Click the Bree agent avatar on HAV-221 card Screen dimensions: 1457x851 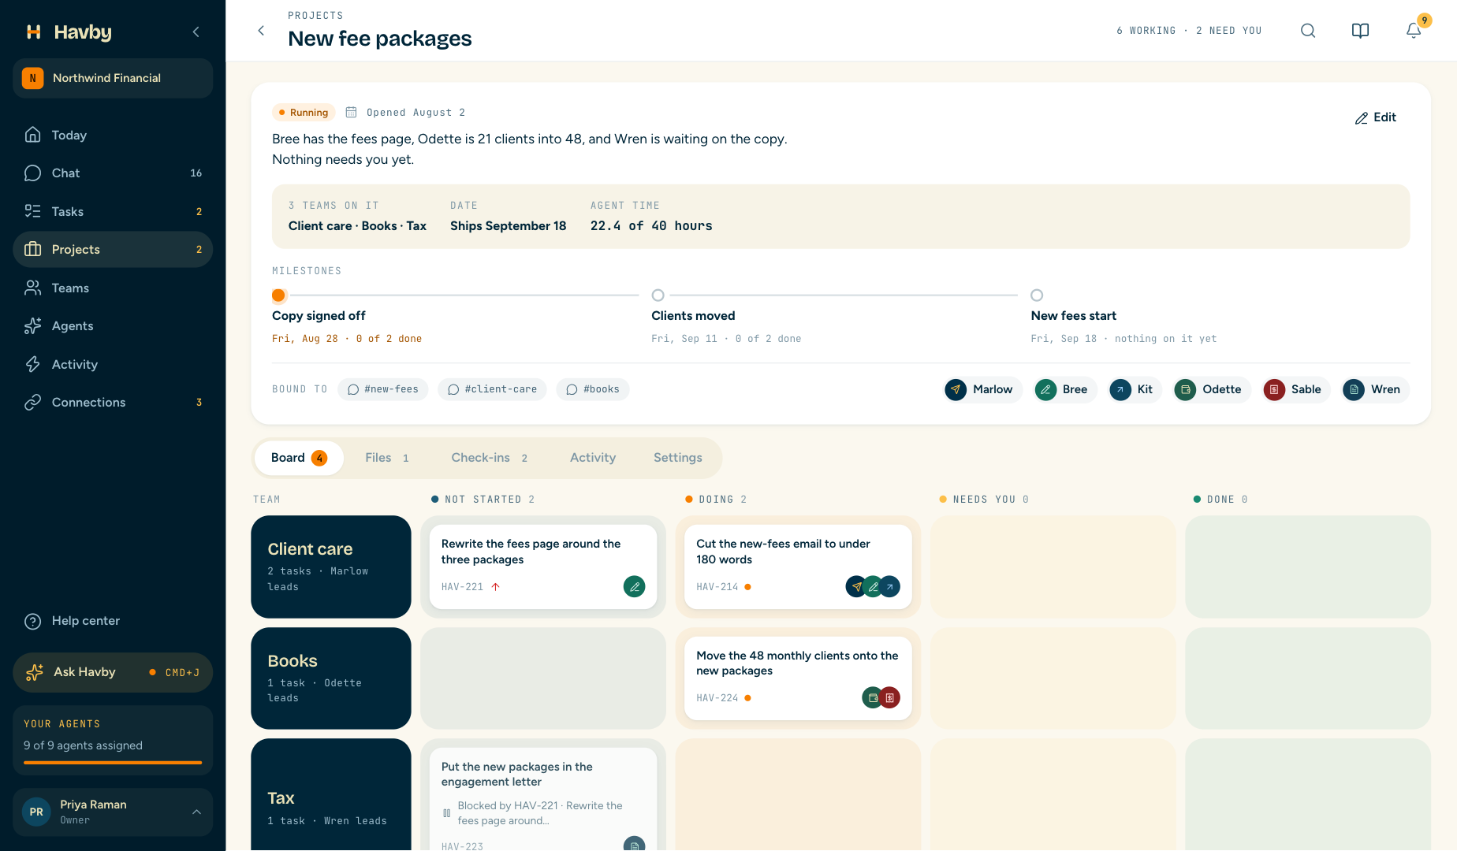pos(634,586)
